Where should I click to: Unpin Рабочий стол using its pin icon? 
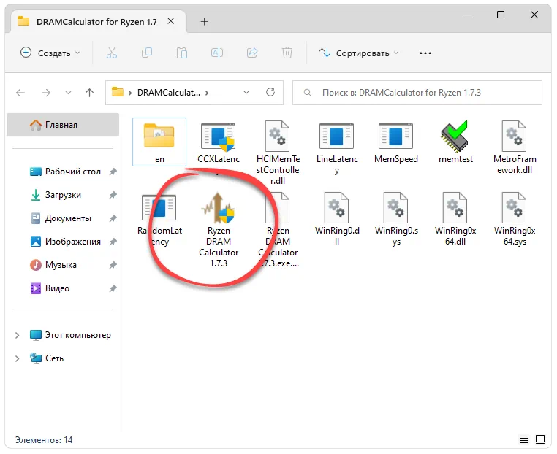tap(113, 172)
